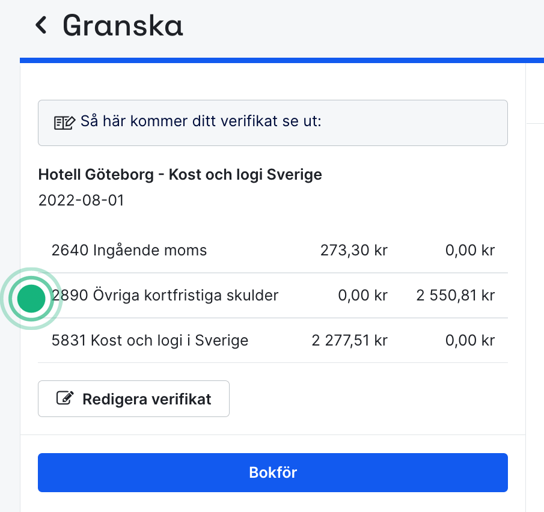Click the preview message banner
Image resolution: width=544 pixels, height=512 pixels.
pos(272,122)
